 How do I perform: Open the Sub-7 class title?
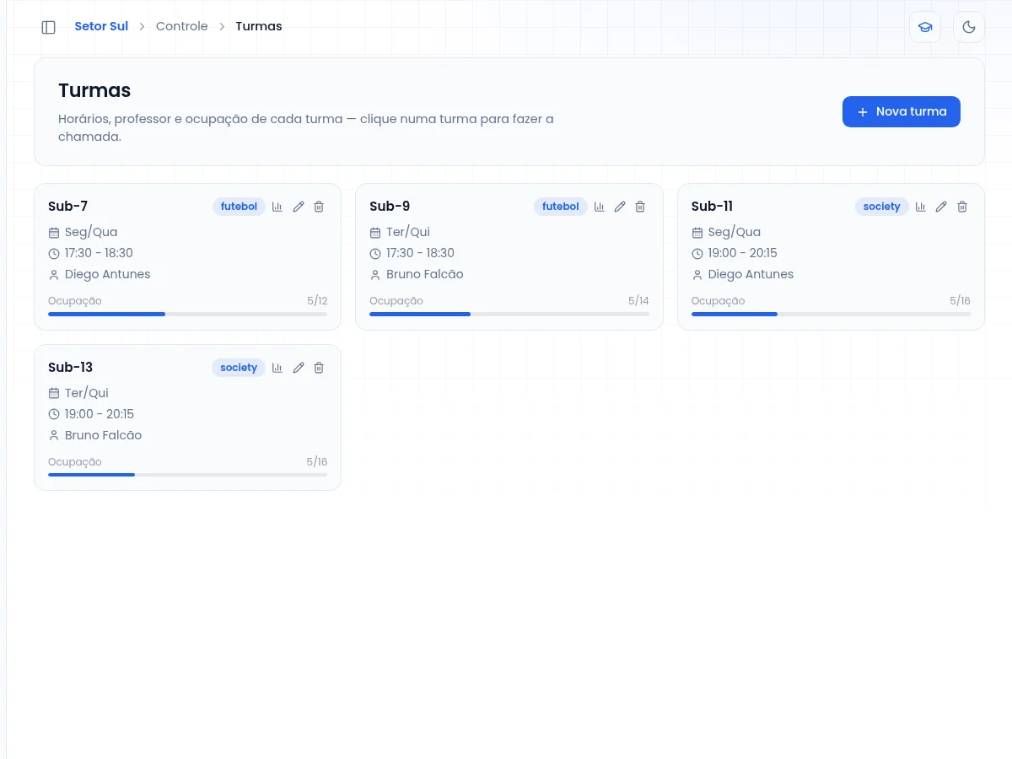click(x=68, y=207)
